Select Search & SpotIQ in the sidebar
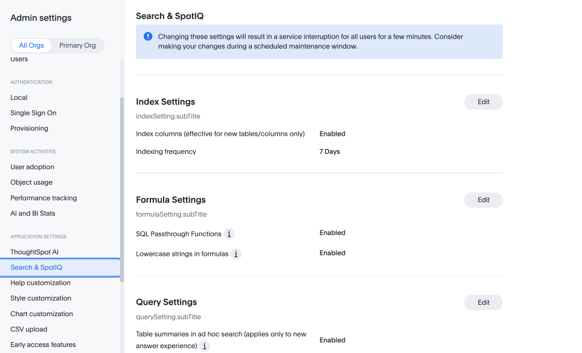Viewport: 582px width, 353px height. [x=36, y=267]
